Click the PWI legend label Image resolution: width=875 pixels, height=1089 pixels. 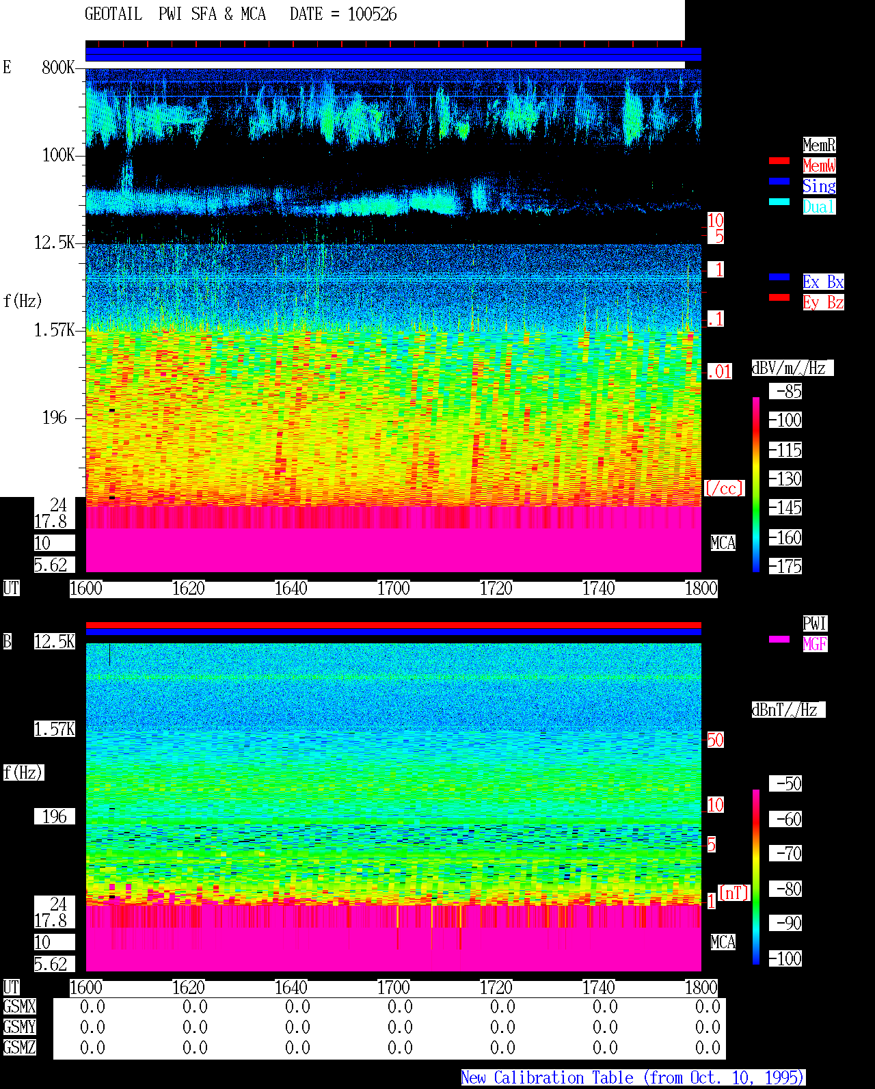[x=815, y=623]
